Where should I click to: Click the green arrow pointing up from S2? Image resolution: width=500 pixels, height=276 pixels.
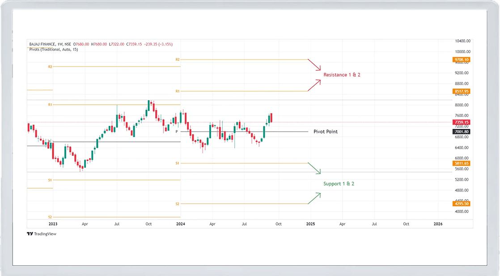click(315, 198)
